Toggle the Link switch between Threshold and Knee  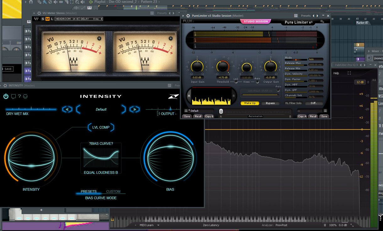click(236, 82)
